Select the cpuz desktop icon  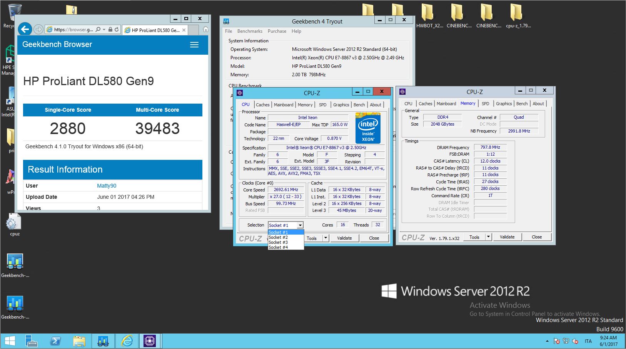coord(15,225)
